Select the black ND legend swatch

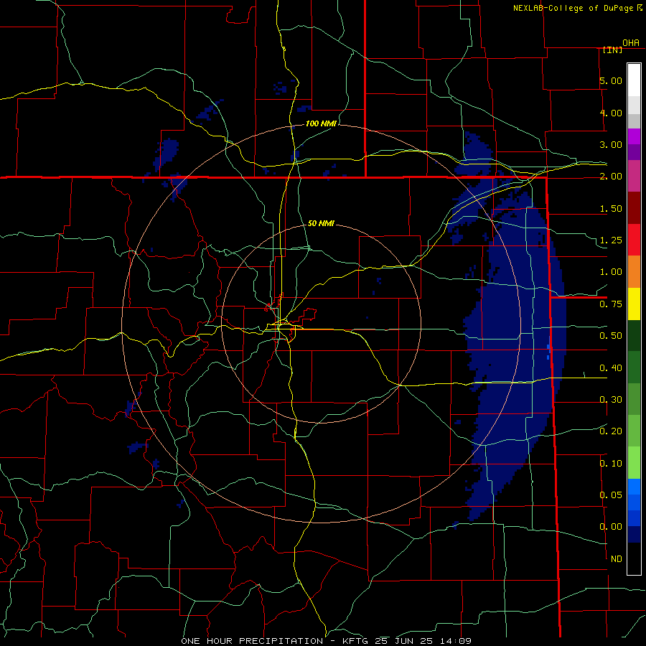(634, 558)
